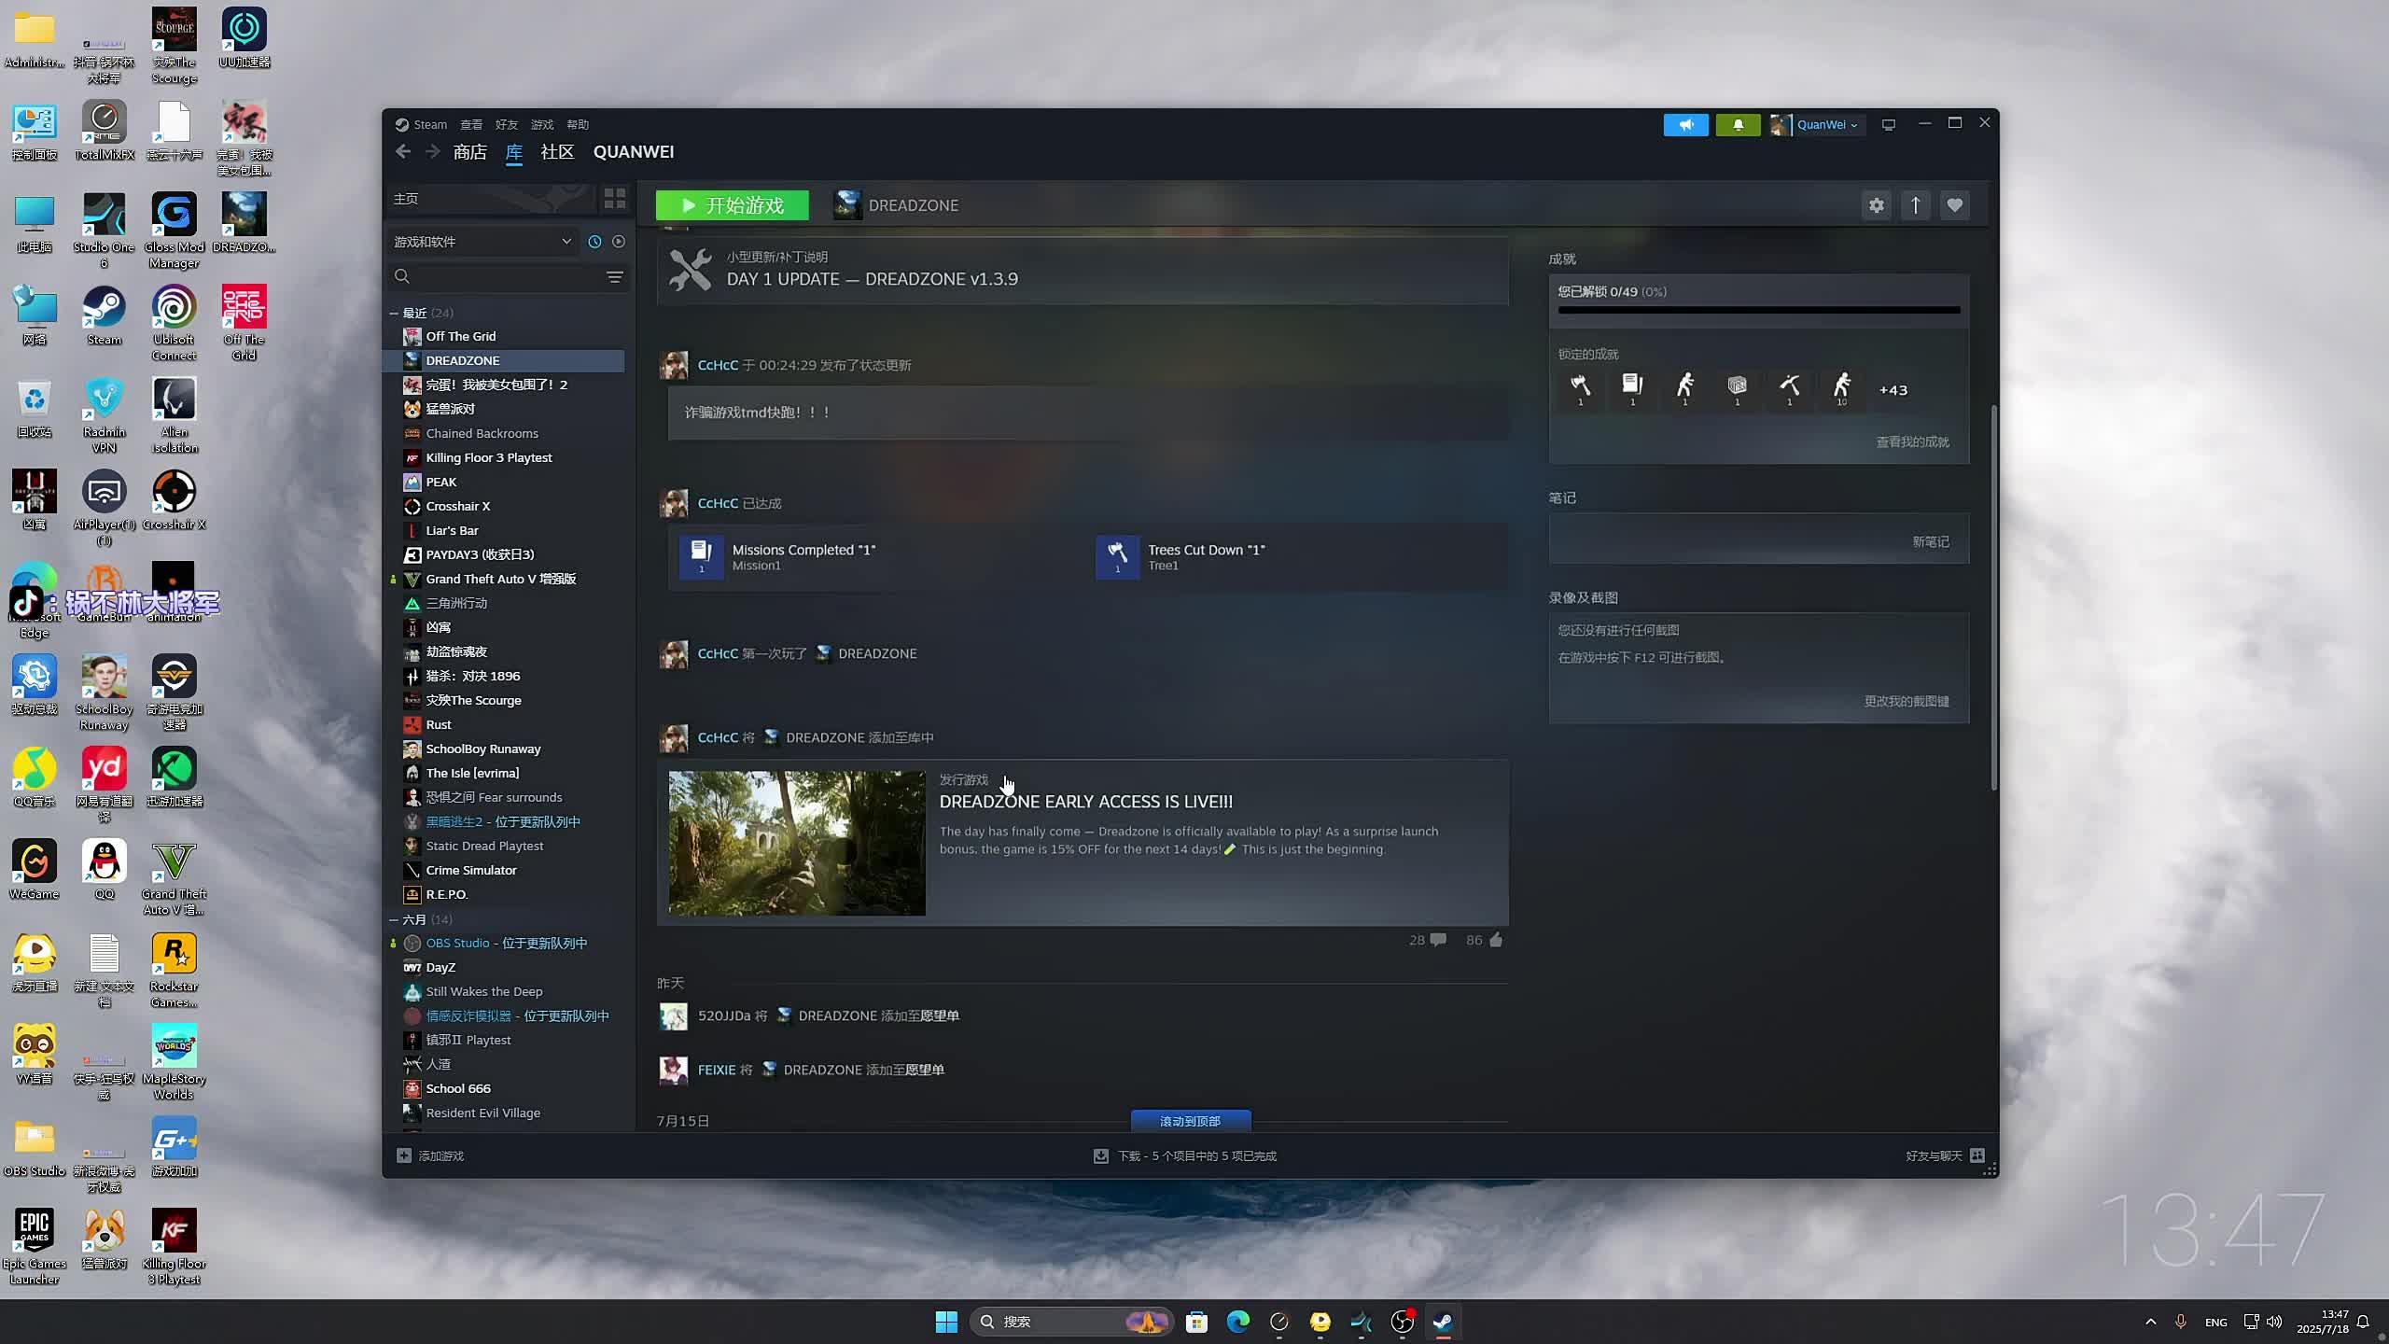This screenshot has width=2389, height=1344.
Task: Open Steam announcements megaphone button
Action: 1685,124
